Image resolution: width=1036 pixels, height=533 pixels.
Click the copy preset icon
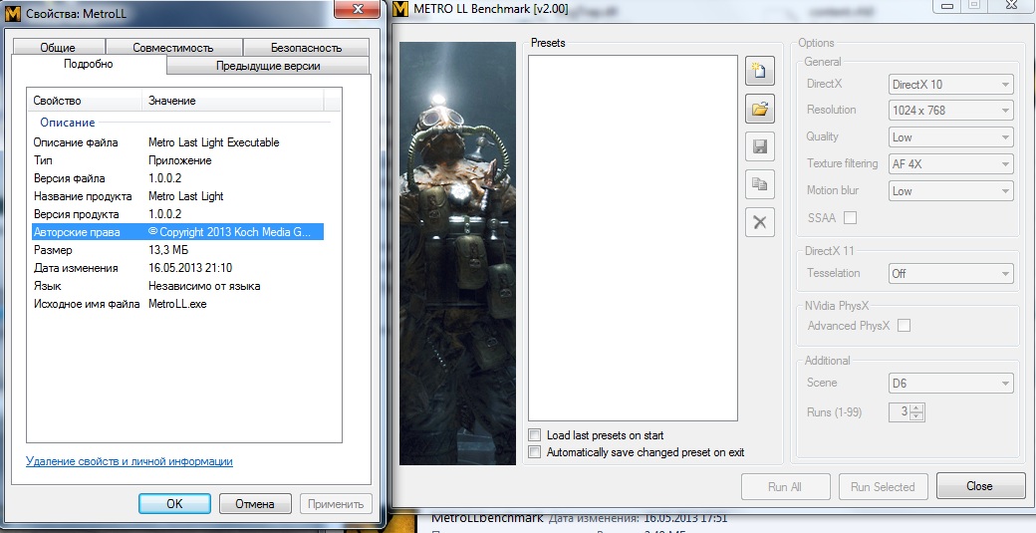pos(760,184)
